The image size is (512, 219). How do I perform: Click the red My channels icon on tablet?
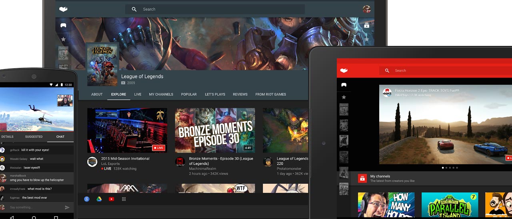point(362,178)
